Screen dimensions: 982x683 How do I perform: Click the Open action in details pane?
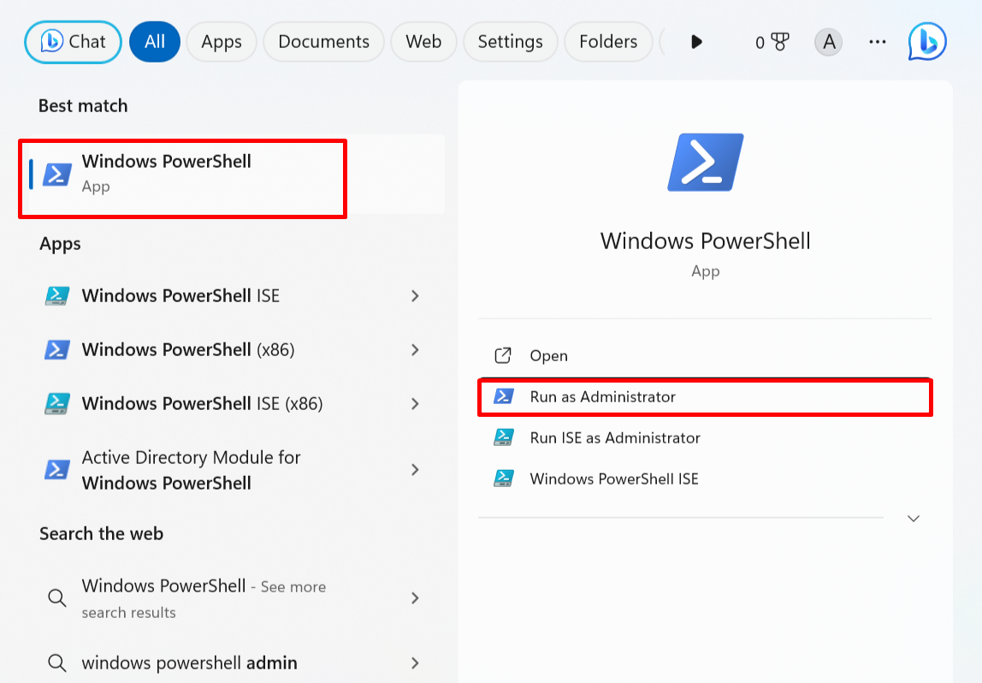[x=705, y=356]
